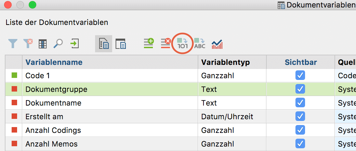Click Ganzzahl type cell of Anzahl Codings

click(x=232, y=130)
